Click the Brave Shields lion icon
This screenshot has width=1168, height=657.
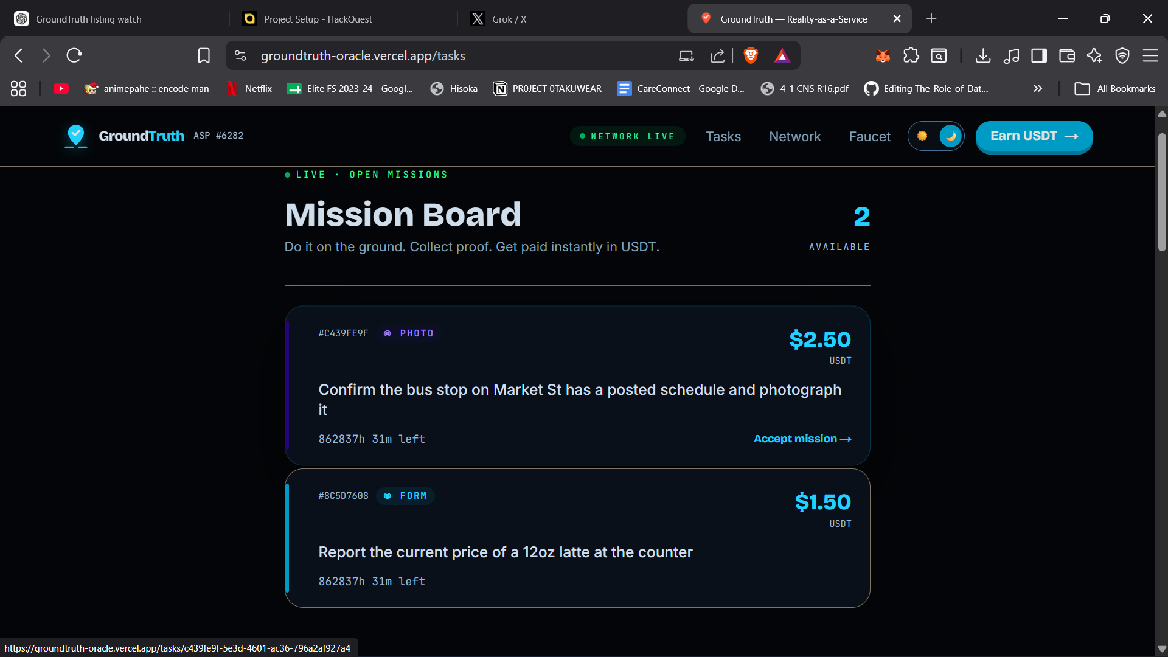coord(751,56)
